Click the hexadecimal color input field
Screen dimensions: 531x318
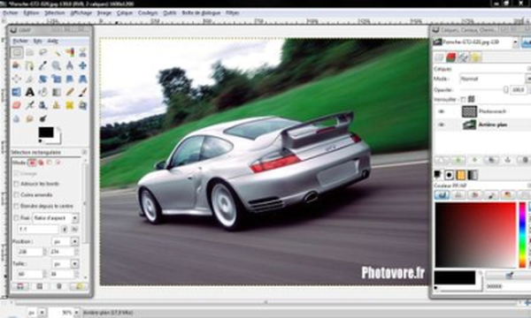click(x=508, y=286)
